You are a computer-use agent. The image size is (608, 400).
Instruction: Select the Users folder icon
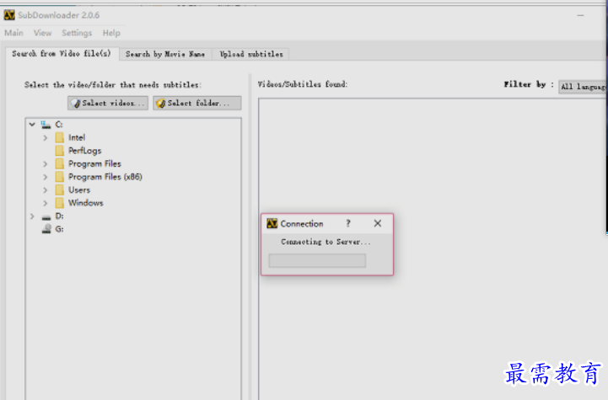point(59,190)
